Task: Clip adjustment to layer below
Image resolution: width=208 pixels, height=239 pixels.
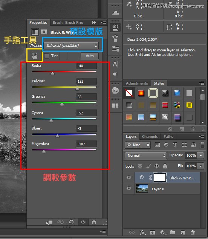Action: tap(49, 222)
